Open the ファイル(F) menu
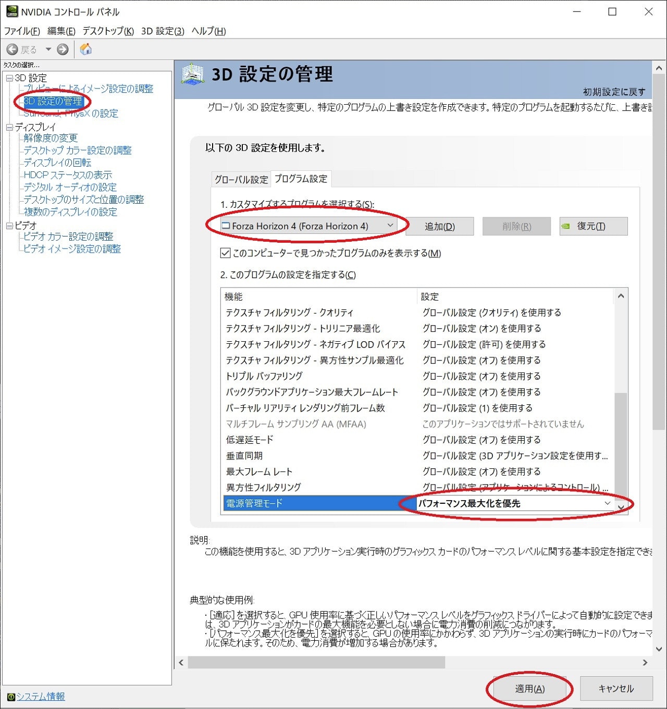 (x=22, y=31)
